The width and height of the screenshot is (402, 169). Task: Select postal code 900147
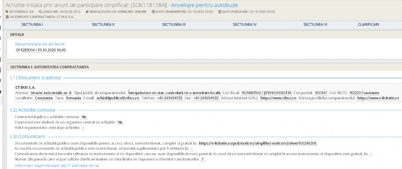pos(321,93)
